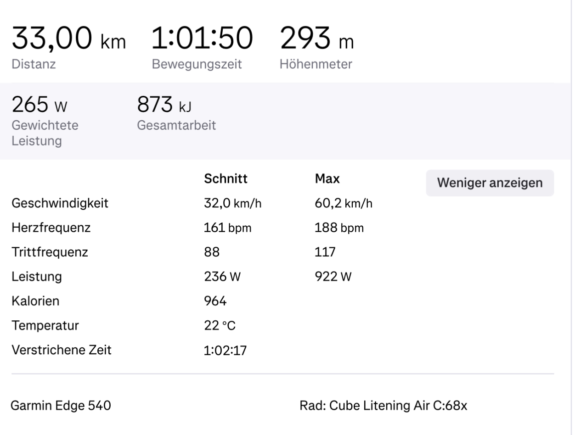Screen dimensions: 575x435
Task: Select the Kalorien row label
Action: [35, 301]
